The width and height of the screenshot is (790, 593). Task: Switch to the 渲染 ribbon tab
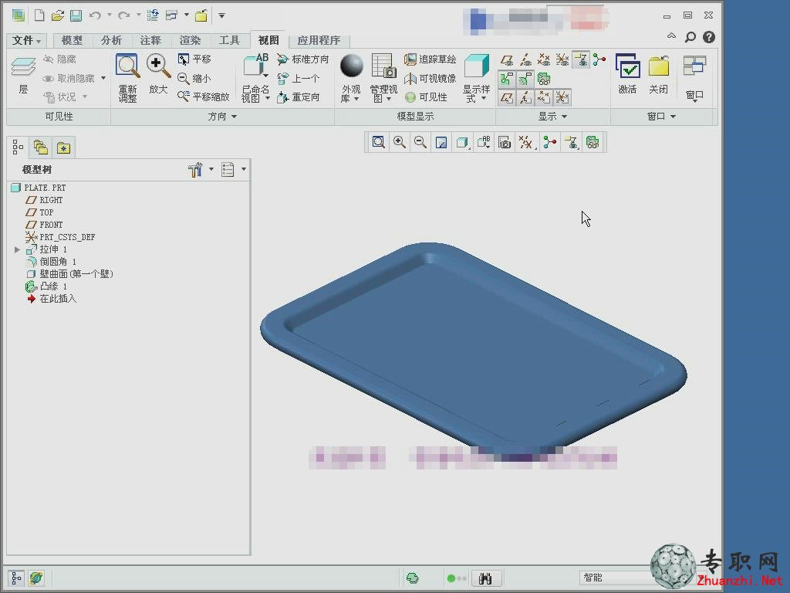click(x=190, y=40)
